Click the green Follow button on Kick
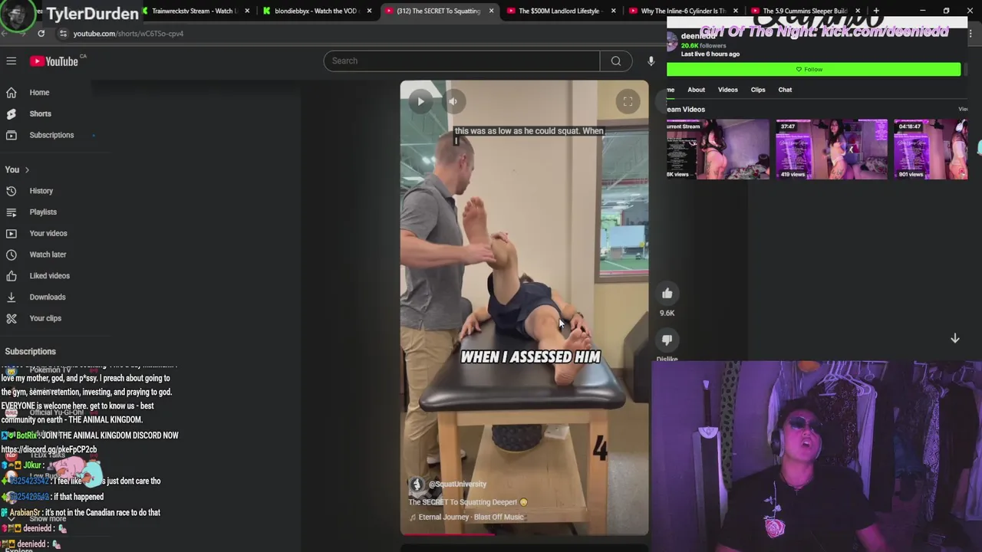Screen dimensions: 982x552 pos(813,69)
